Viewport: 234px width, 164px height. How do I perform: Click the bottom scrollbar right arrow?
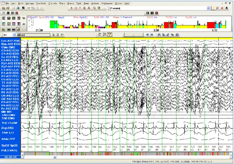[231, 156]
